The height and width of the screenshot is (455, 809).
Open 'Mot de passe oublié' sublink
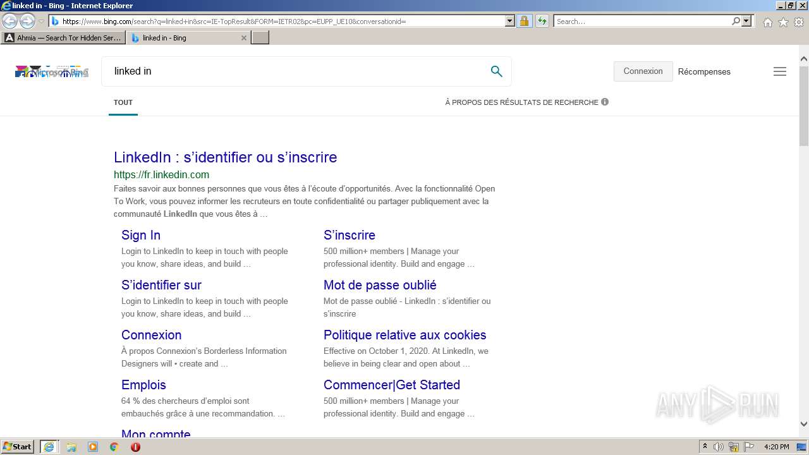point(380,285)
